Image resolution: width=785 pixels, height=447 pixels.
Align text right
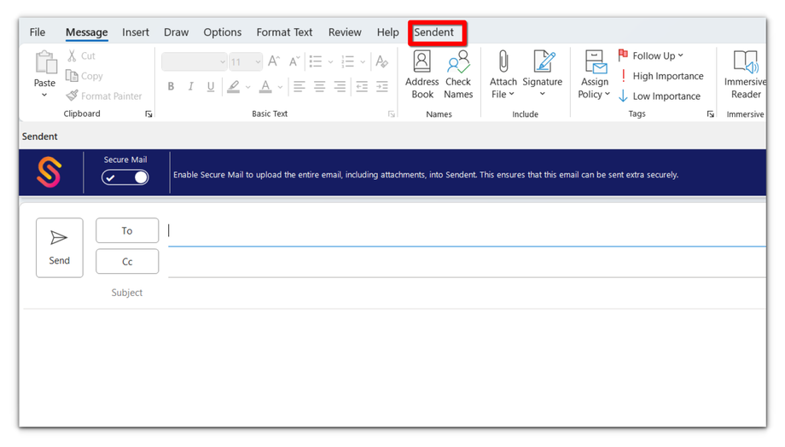point(340,87)
